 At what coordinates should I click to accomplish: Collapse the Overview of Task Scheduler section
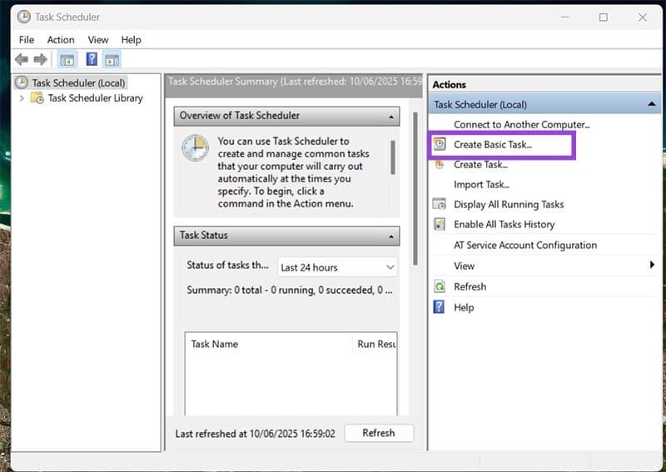tap(391, 117)
